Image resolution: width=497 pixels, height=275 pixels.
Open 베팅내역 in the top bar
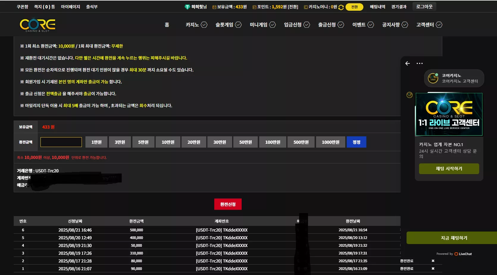pyautogui.click(x=378, y=7)
